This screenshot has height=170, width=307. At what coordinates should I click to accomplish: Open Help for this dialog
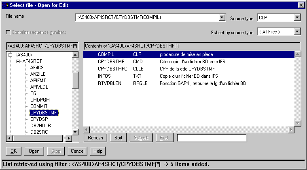pyautogui.click(x=97, y=151)
